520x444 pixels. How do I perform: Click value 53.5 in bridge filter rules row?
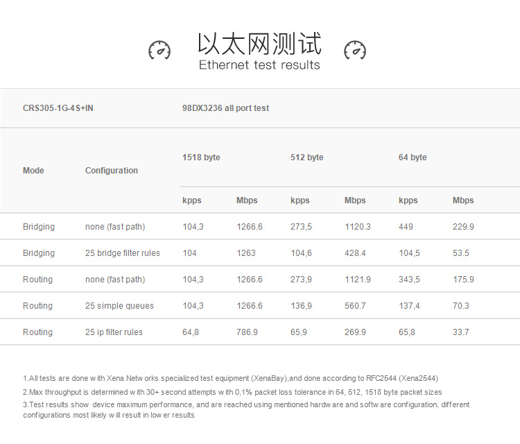tap(460, 253)
